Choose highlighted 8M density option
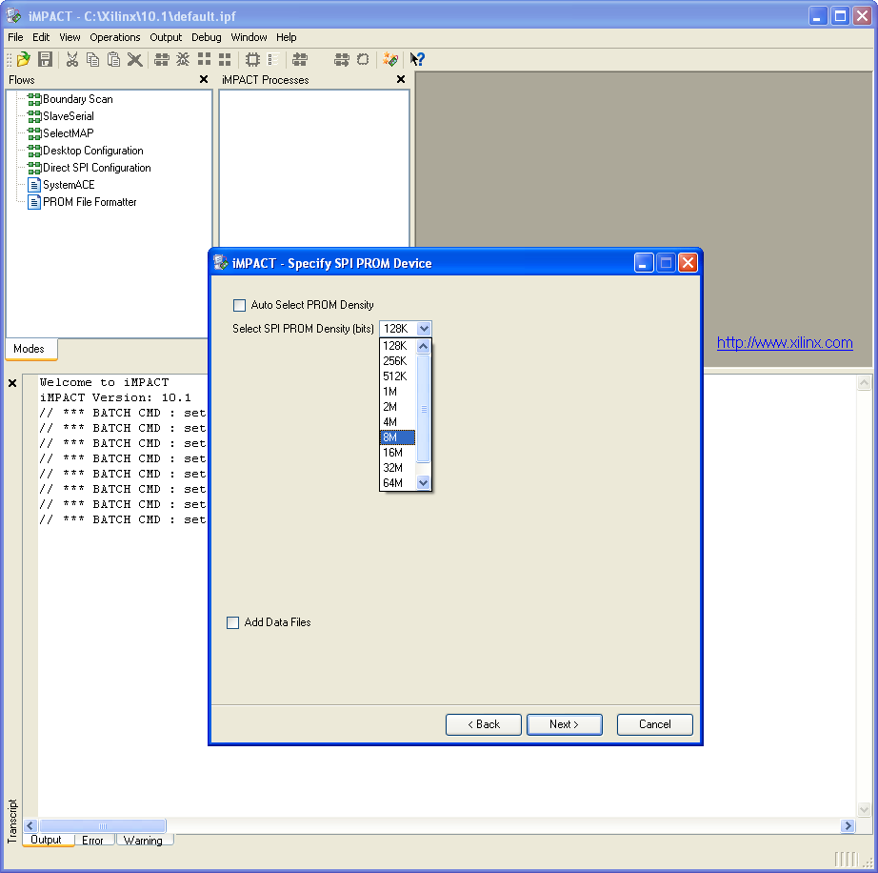The height and width of the screenshot is (873, 878). coord(397,437)
